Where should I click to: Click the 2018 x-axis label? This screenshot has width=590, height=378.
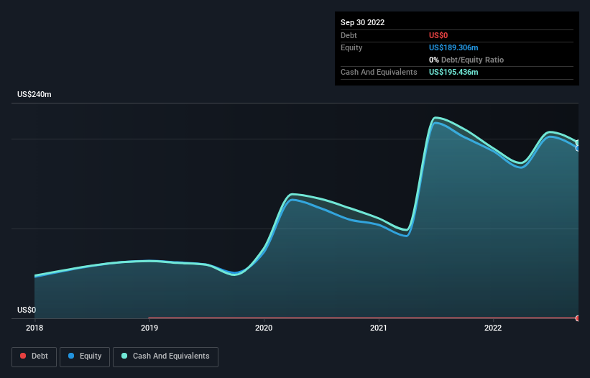point(34,328)
